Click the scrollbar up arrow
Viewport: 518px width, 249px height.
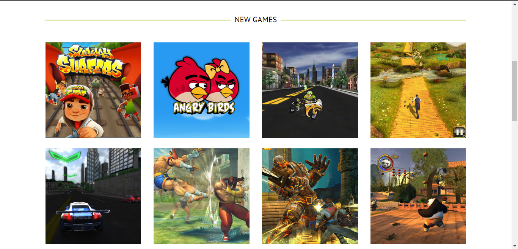[x=515, y=3]
